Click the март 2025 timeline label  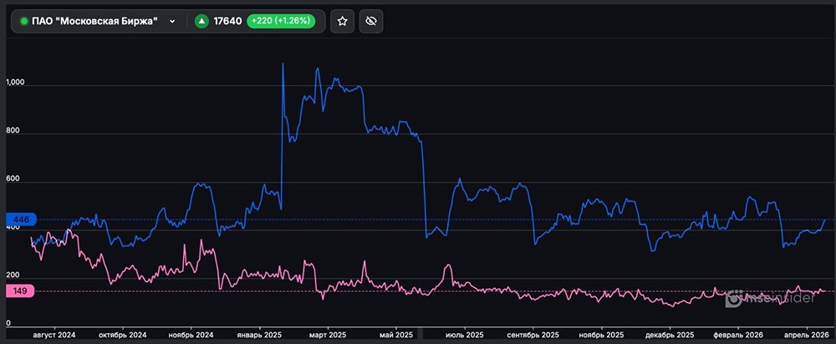coord(326,334)
